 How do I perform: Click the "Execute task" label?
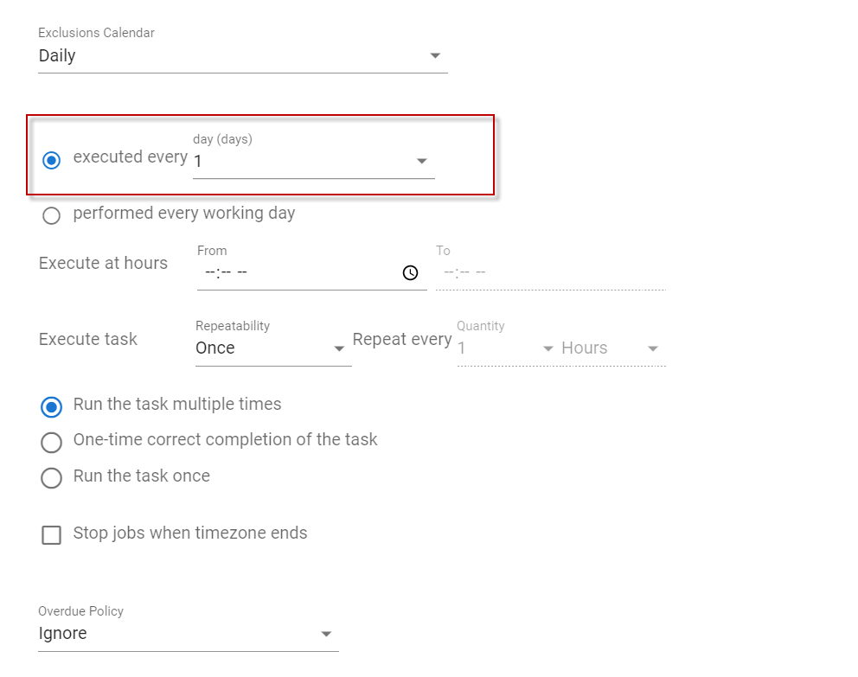(88, 339)
